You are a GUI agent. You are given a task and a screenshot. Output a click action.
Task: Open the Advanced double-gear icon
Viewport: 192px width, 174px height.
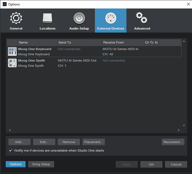[142, 18]
